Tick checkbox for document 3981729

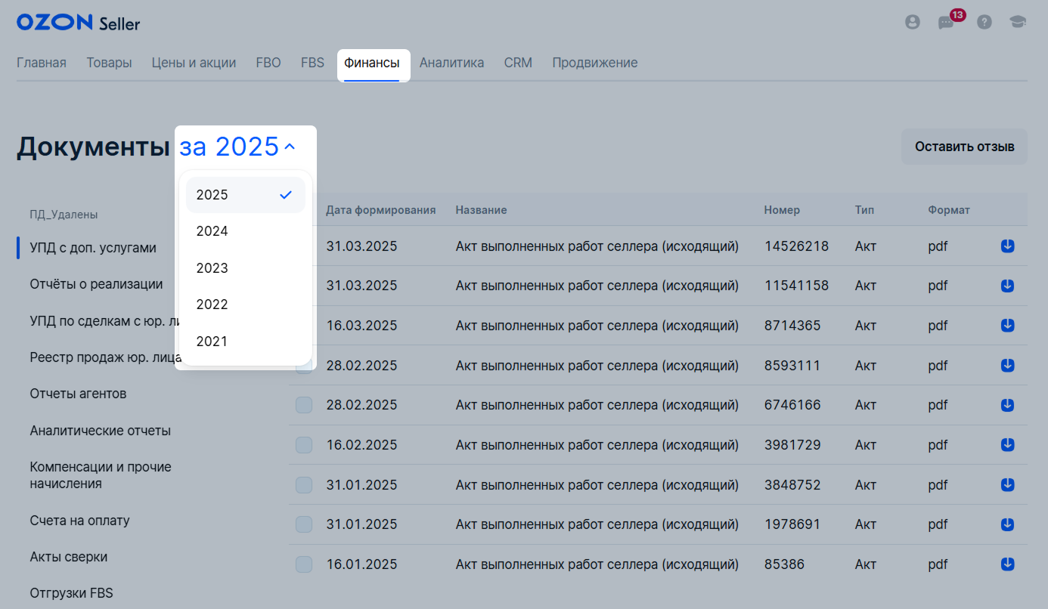tap(304, 445)
